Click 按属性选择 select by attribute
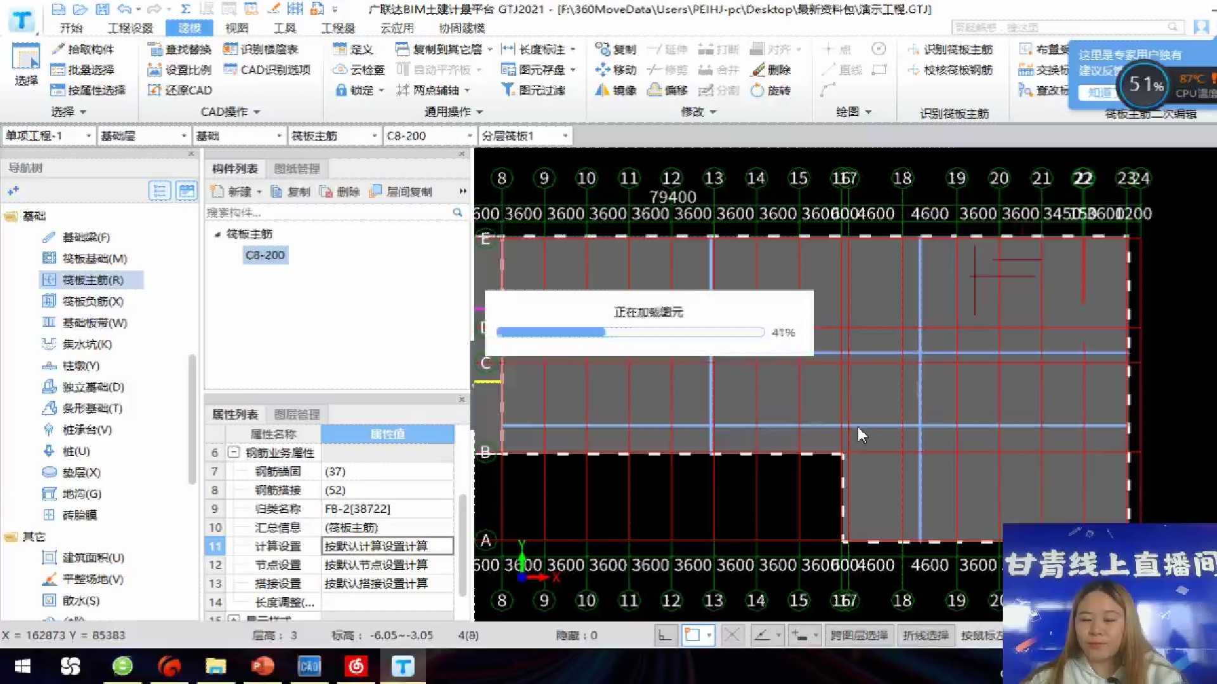 (88, 90)
